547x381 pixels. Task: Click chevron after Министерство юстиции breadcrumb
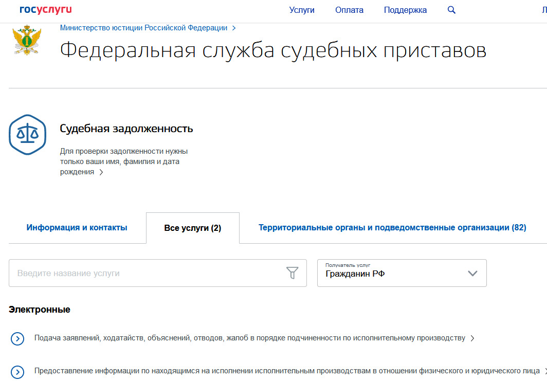tap(234, 28)
